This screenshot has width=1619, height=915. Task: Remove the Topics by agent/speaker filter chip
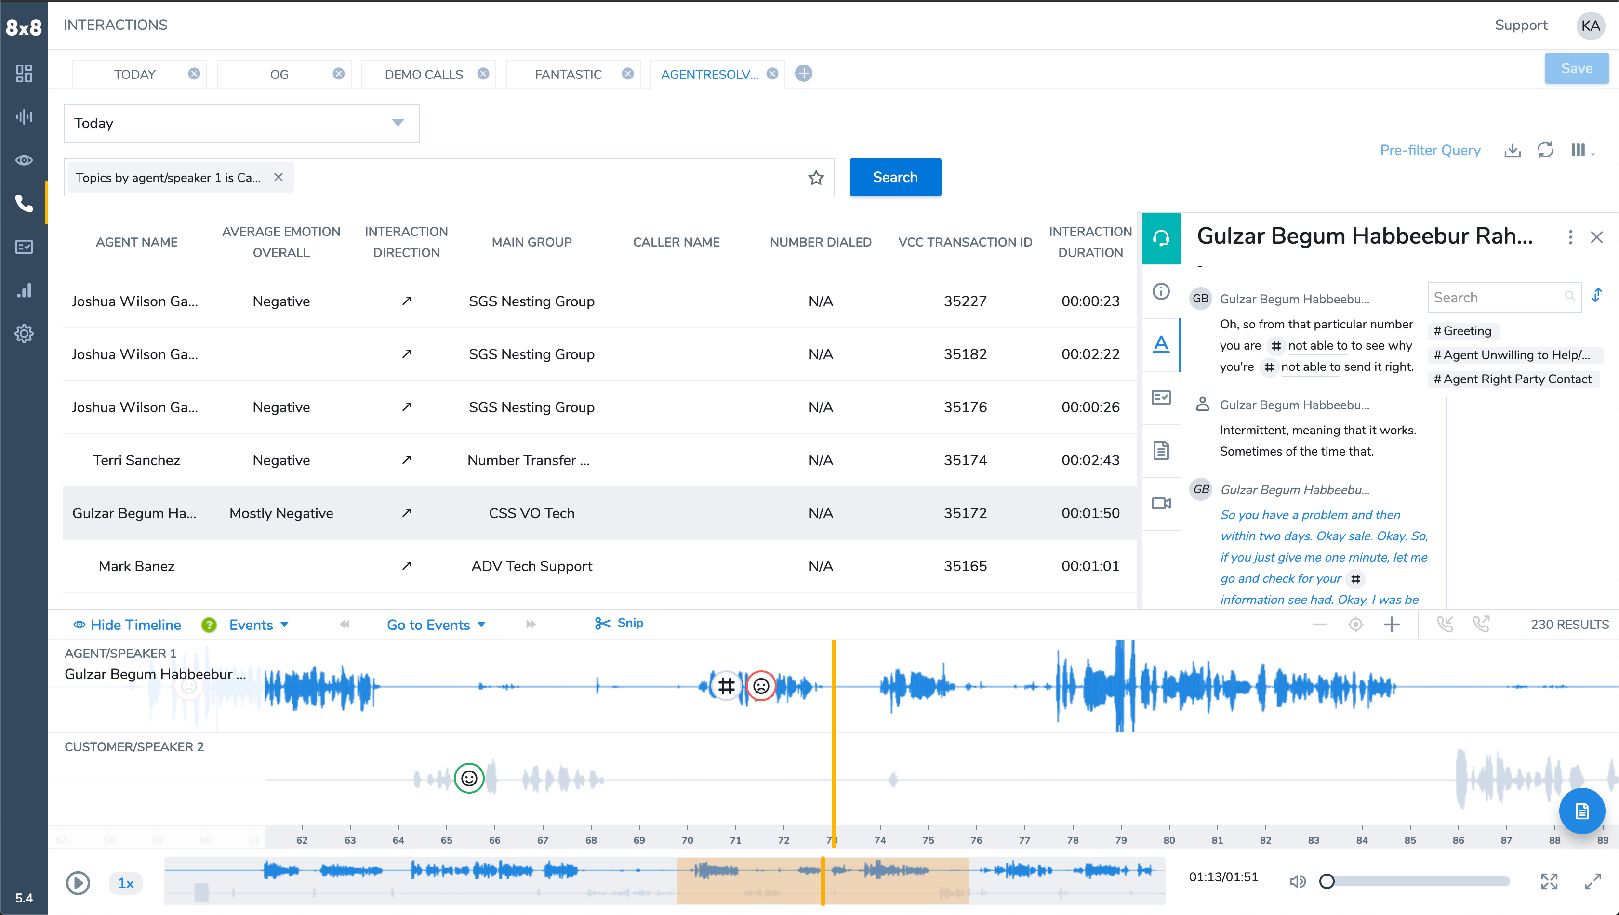279,177
